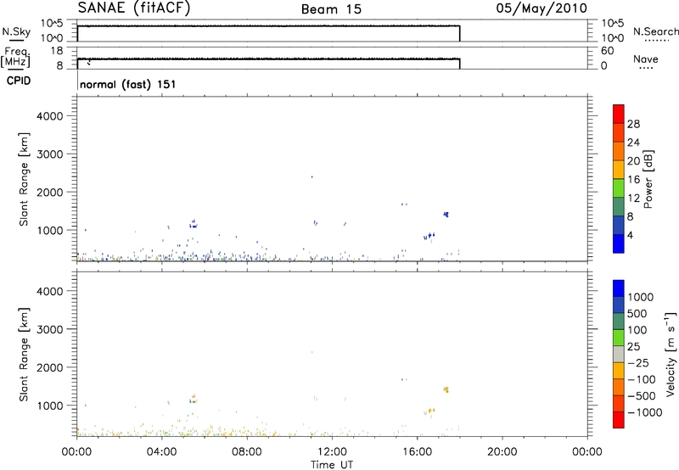Click the 08:00 time axis label
Screen dimensions: 679x470
point(247,452)
